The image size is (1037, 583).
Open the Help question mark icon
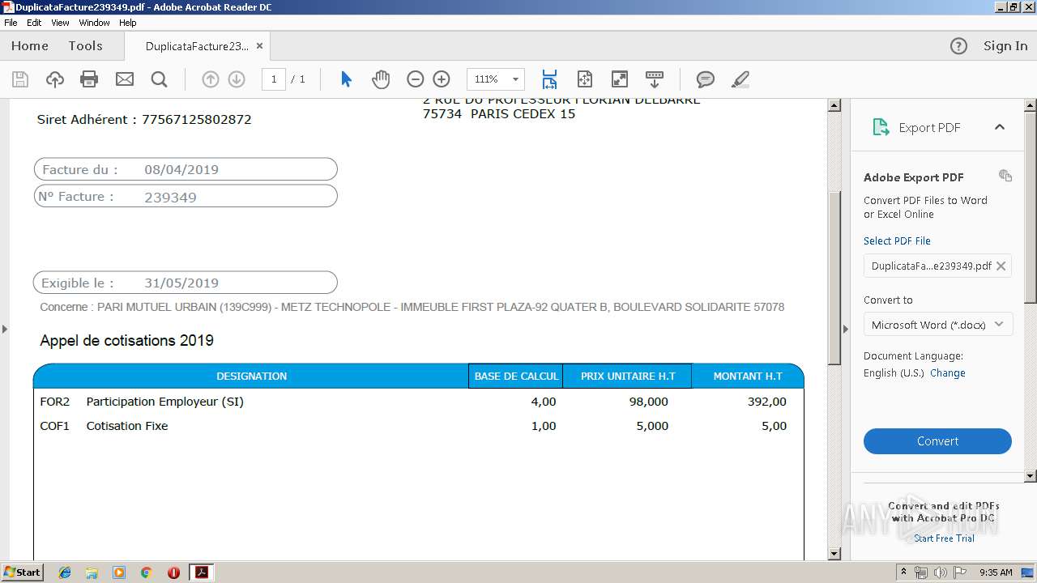point(958,46)
